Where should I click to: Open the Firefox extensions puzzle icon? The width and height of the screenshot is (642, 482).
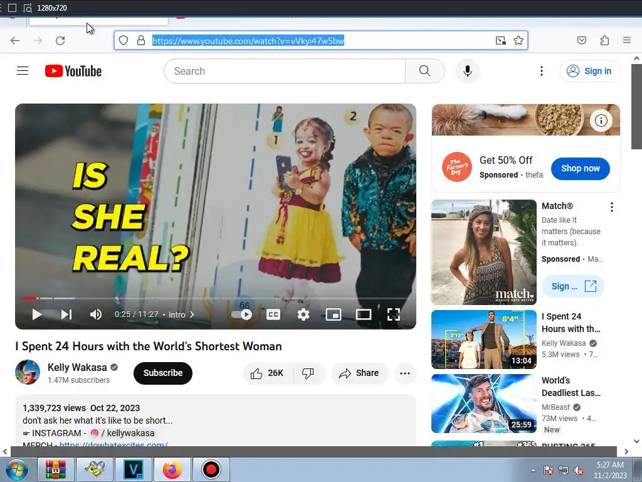pyautogui.click(x=604, y=40)
